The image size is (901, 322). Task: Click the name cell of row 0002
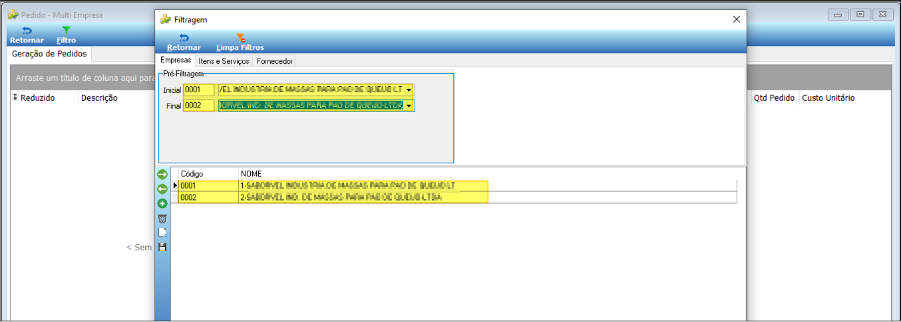pyautogui.click(x=487, y=198)
